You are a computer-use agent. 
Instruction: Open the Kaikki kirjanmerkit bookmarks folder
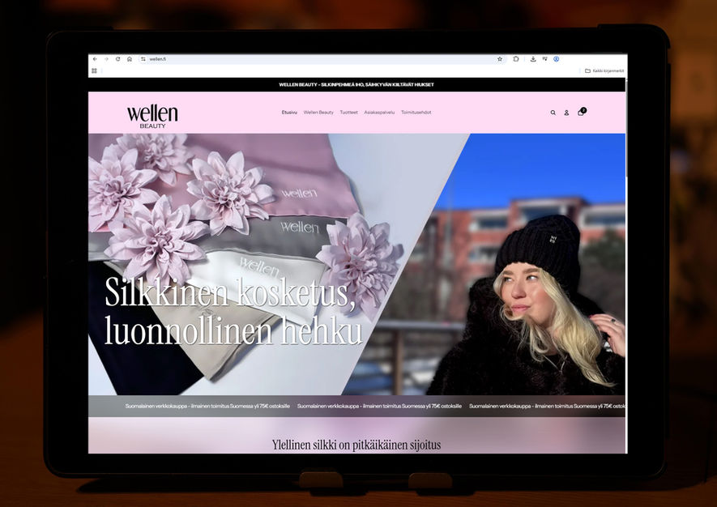click(x=604, y=70)
